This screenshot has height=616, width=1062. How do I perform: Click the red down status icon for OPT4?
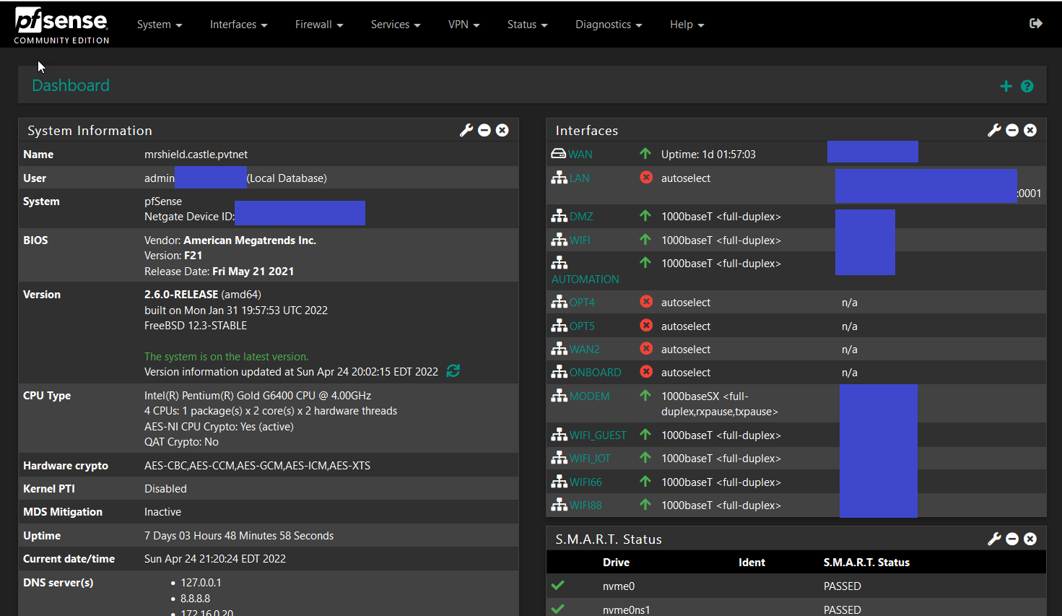646,302
